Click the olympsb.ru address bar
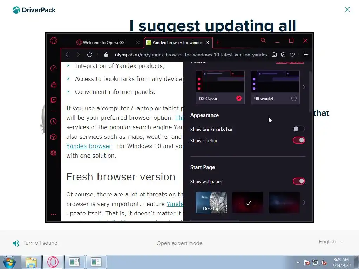Viewport: 359px width, 269px height. pyautogui.click(x=191, y=55)
